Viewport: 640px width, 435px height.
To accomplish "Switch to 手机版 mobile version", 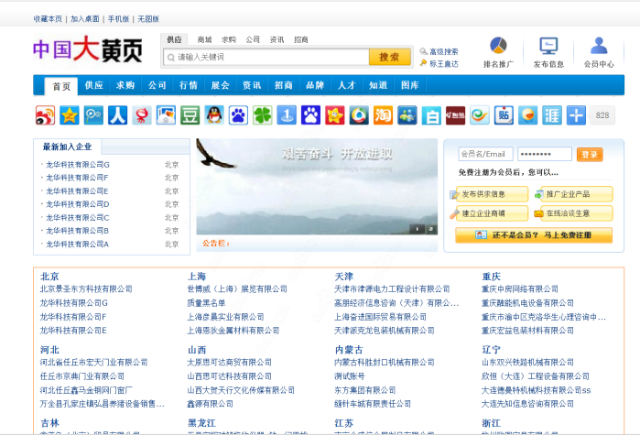I will coord(118,18).
